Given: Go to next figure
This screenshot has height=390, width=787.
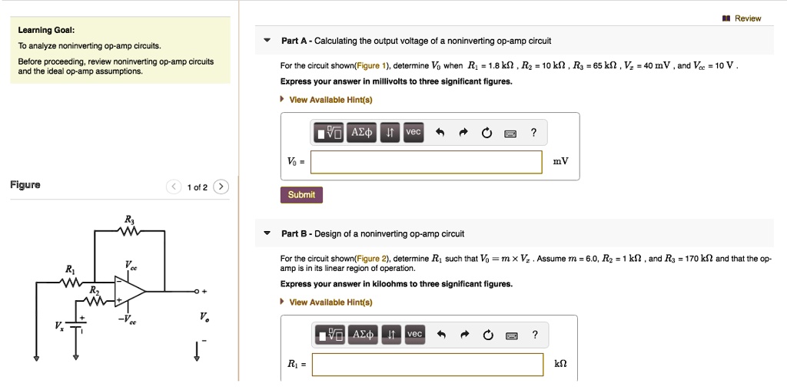Looking at the screenshot, I should tap(221, 187).
